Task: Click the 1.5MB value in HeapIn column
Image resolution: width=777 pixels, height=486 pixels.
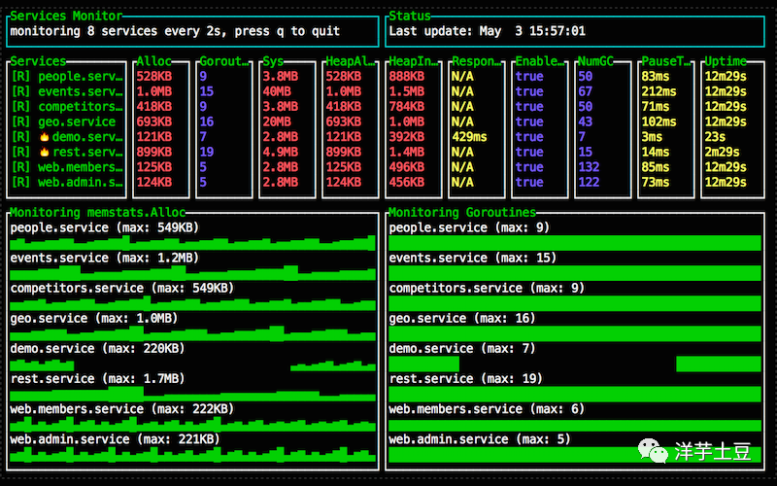Action: coord(406,91)
